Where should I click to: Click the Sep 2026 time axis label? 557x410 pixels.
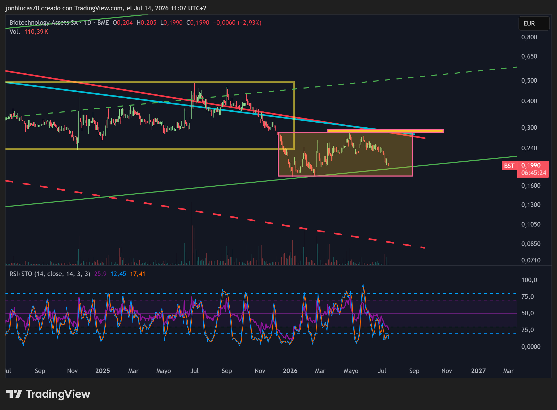(414, 371)
